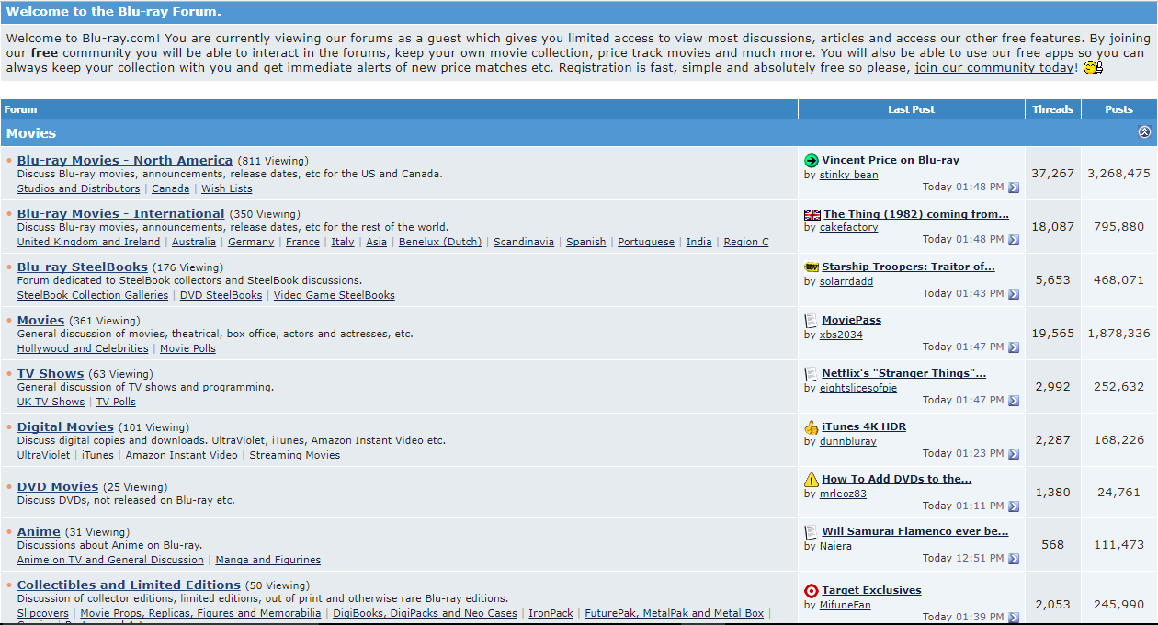Open the UK TV Shows subforum
The width and height of the screenshot is (1158, 625).
point(51,402)
